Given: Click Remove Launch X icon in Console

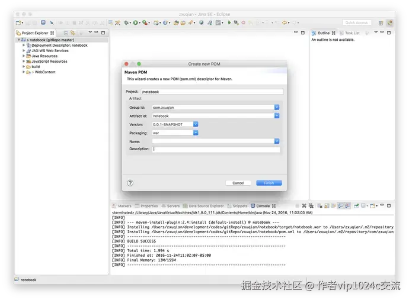Looking at the screenshot, I should coord(304,206).
